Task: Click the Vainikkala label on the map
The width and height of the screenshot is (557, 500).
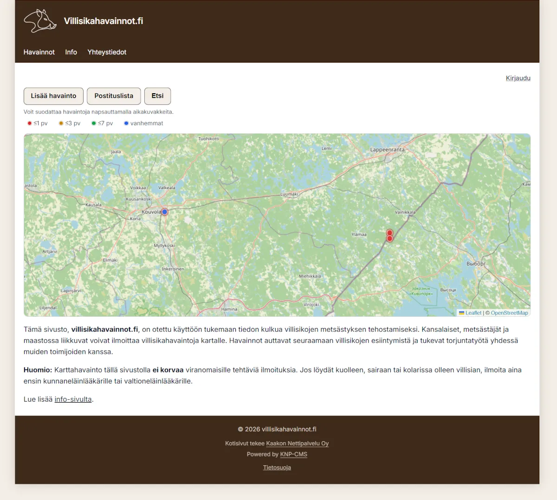Action: point(405,212)
